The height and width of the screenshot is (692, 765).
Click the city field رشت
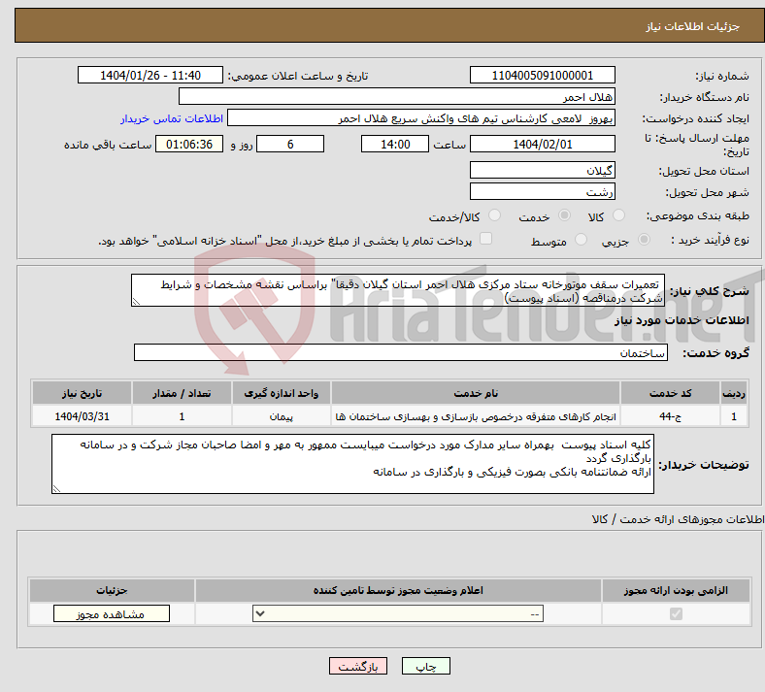tap(542, 191)
